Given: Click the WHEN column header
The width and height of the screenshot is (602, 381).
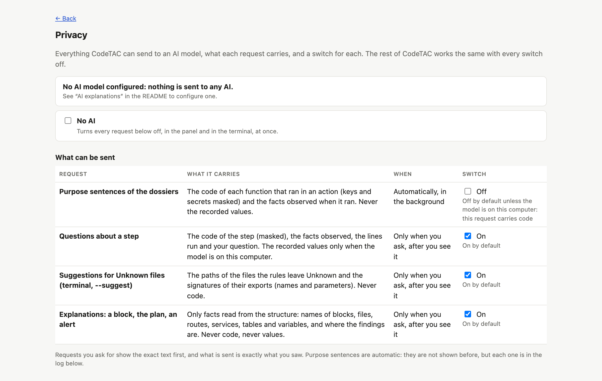Looking at the screenshot, I should point(403,174).
